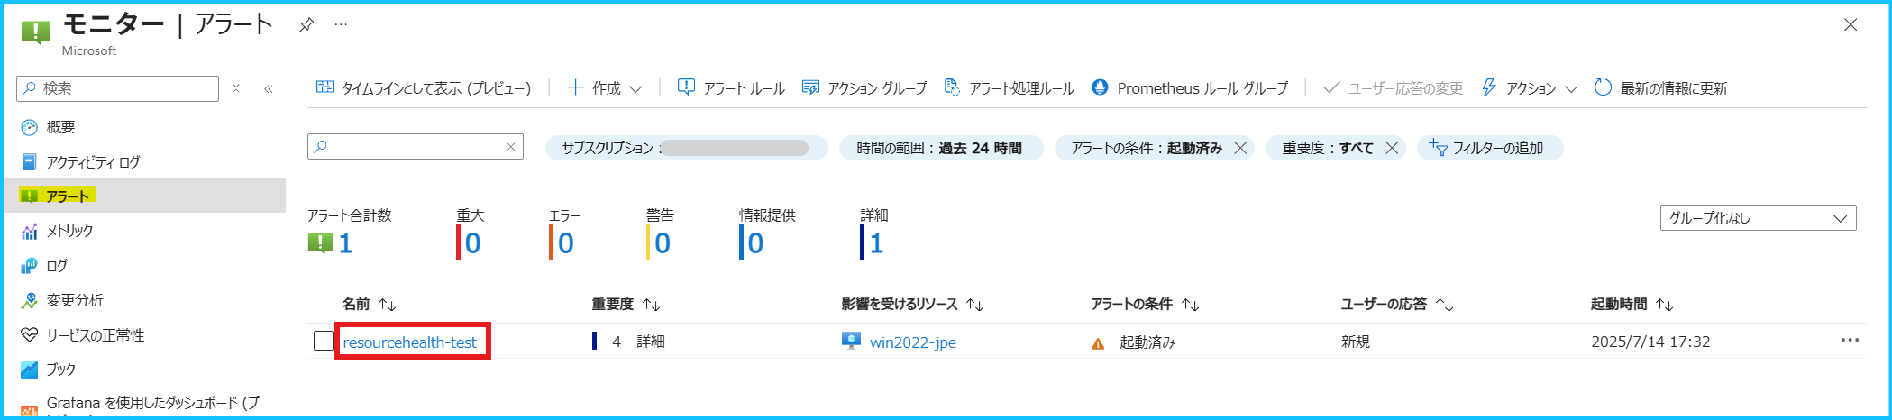The height and width of the screenshot is (420, 1892).
Task: Expand the アクション dropdown
Action: coord(1530,87)
